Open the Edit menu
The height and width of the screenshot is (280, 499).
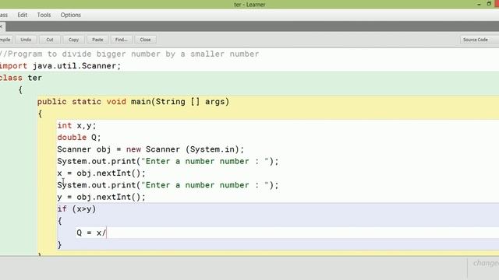point(23,15)
